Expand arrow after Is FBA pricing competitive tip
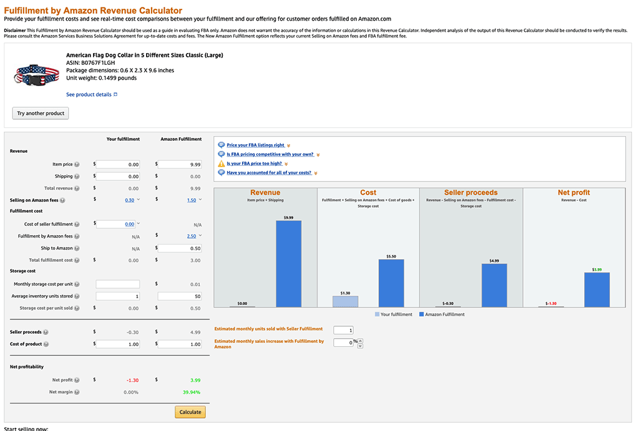The width and height of the screenshot is (639, 431). [x=318, y=155]
